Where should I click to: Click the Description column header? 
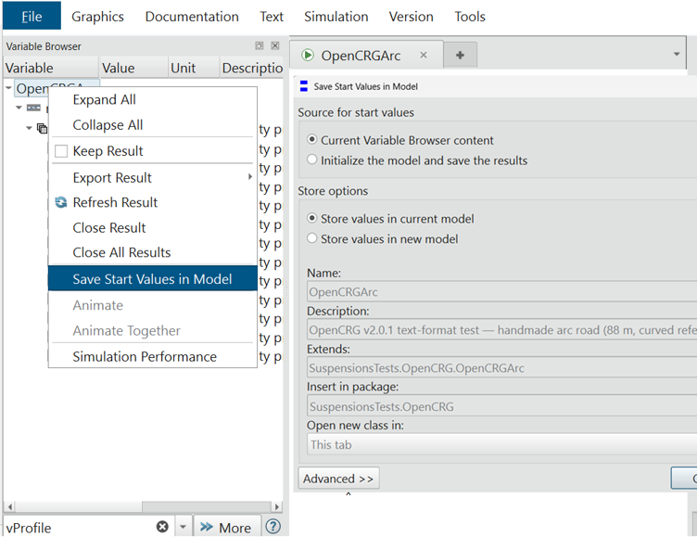(x=251, y=68)
